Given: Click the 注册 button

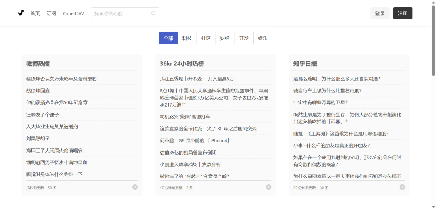Looking at the screenshot, I should (x=402, y=13).
